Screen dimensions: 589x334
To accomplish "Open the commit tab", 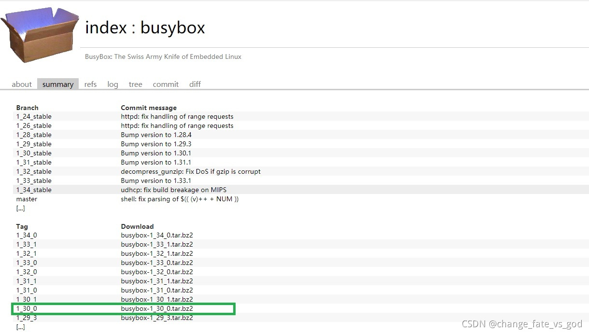I will click(166, 84).
